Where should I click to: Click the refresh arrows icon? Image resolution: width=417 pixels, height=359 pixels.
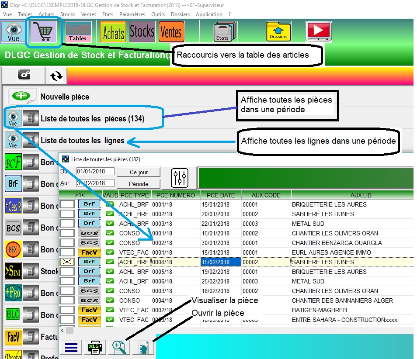[56, 76]
